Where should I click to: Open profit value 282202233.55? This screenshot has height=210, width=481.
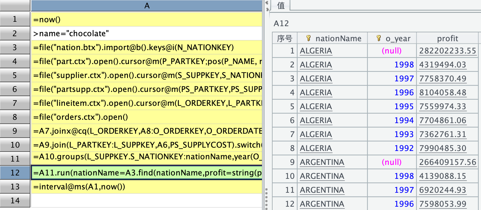[448, 51]
